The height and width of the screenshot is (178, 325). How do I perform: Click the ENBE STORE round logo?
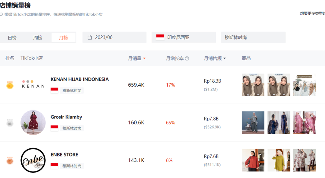coord(33,160)
